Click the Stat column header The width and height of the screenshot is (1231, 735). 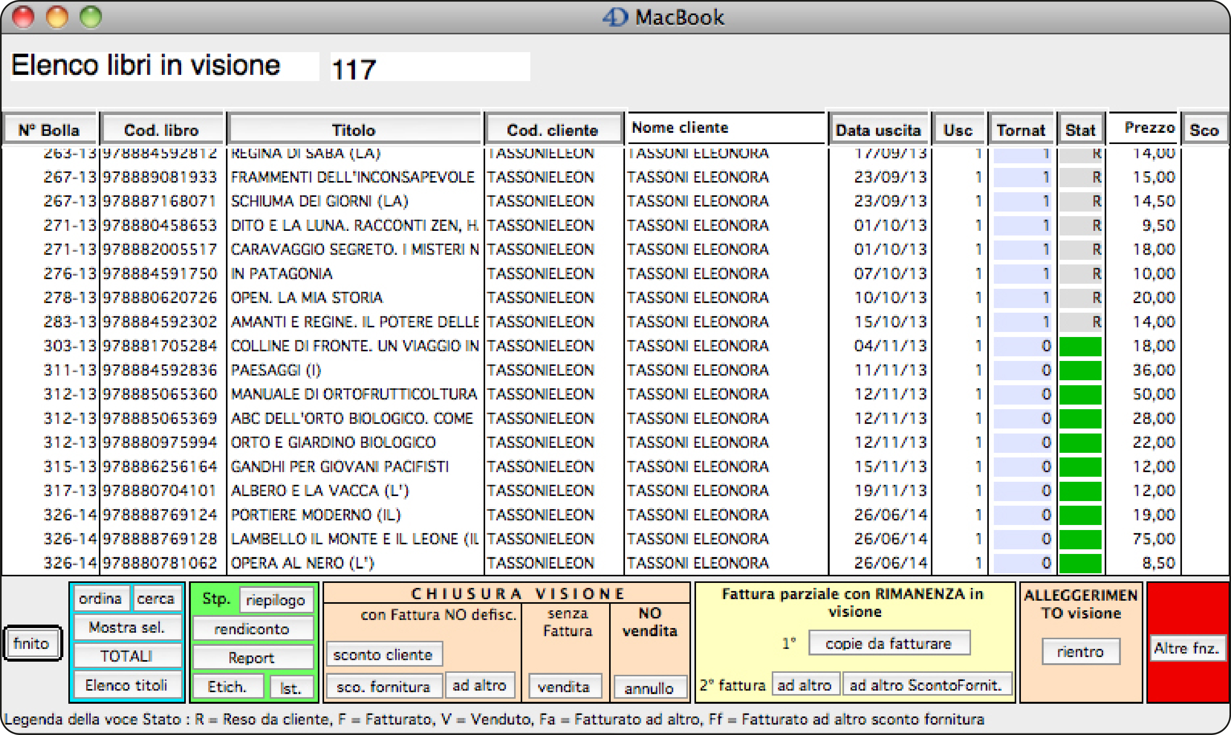[1081, 130]
